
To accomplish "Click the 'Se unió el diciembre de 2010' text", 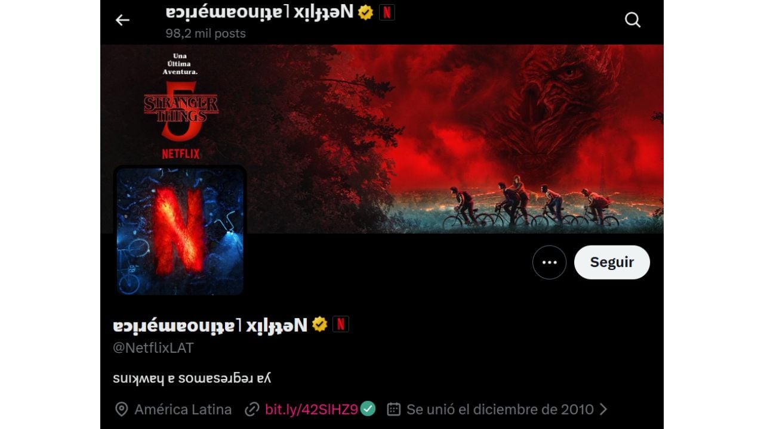I will (500, 409).
